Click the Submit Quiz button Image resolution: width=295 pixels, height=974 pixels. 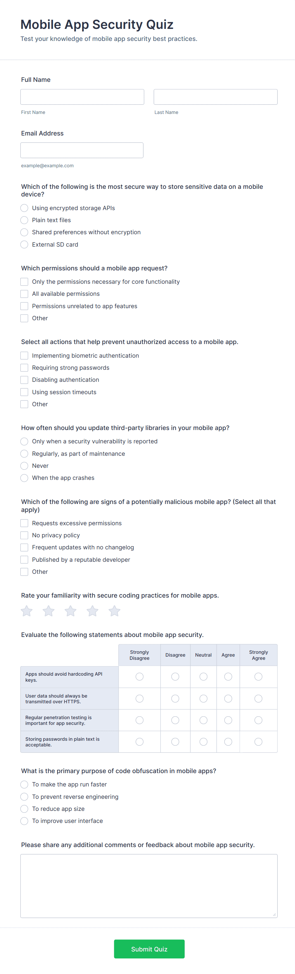149,949
